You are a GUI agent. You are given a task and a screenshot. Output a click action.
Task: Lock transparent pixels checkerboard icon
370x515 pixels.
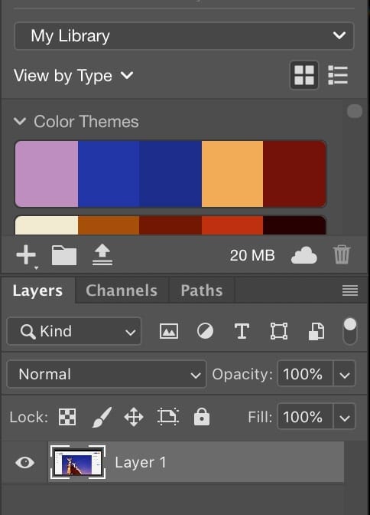coord(67,417)
